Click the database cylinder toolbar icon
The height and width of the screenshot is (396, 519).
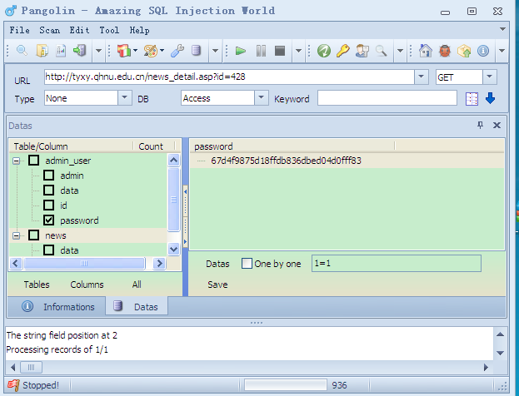pos(197,51)
